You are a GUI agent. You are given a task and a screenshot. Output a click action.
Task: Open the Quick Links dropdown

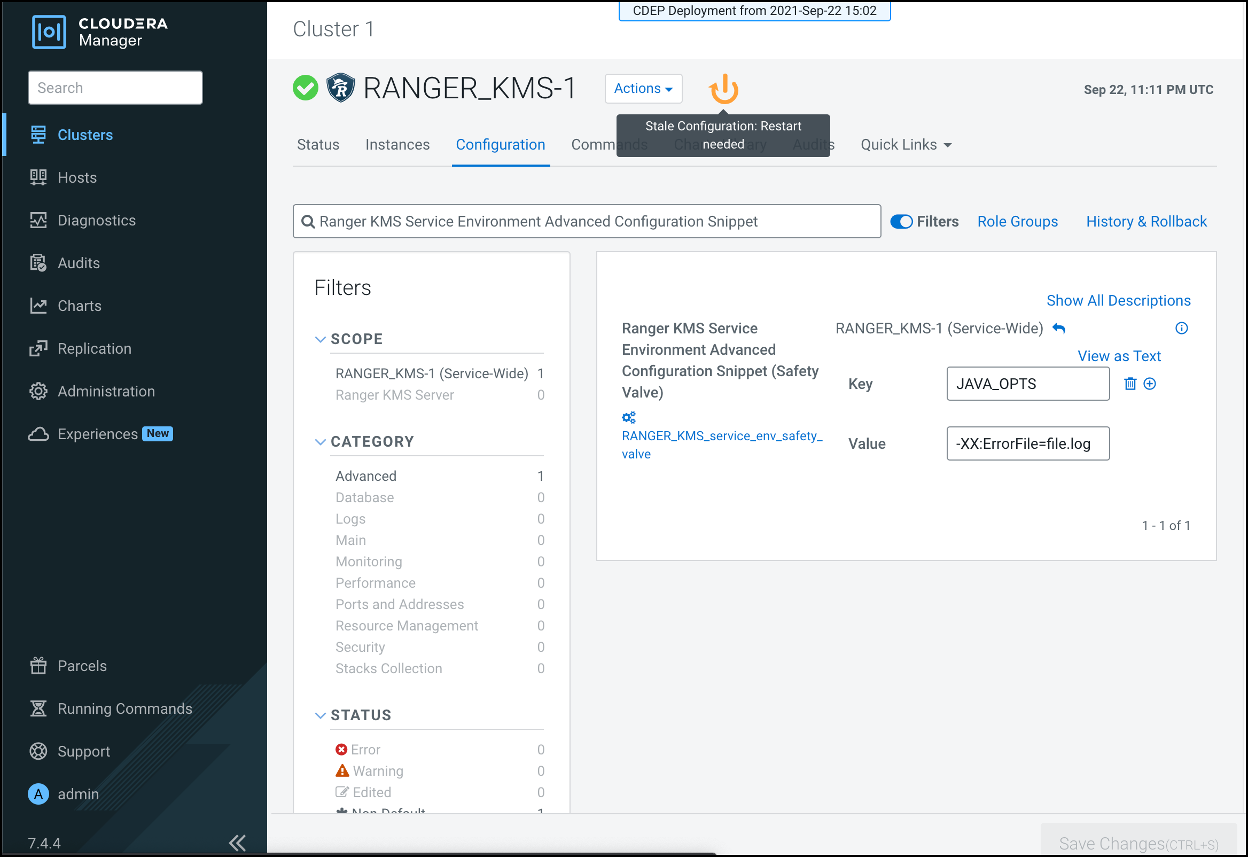pyautogui.click(x=906, y=144)
